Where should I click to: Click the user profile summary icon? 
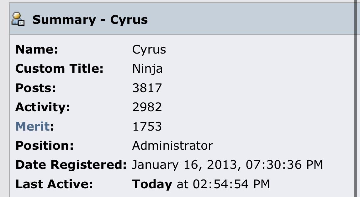point(18,19)
